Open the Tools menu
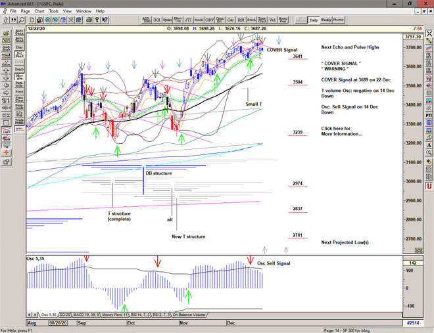 (x=53, y=11)
